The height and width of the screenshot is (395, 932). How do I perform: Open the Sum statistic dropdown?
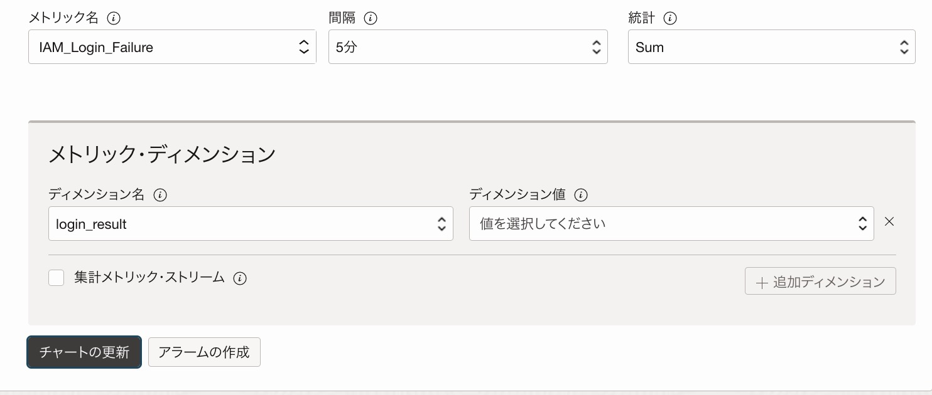point(771,47)
